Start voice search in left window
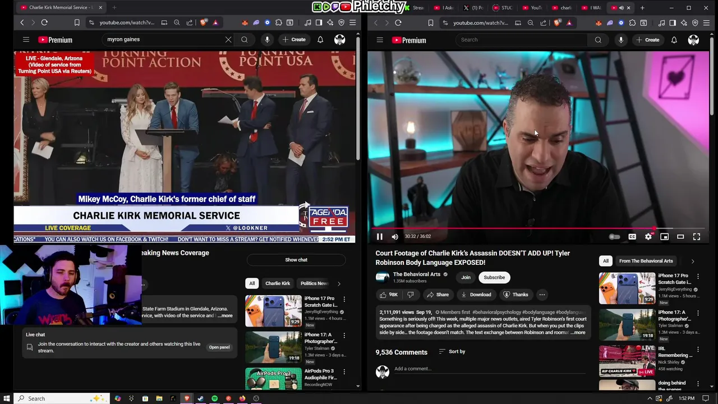This screenshot has height=404, width=718. pos(267,40)
